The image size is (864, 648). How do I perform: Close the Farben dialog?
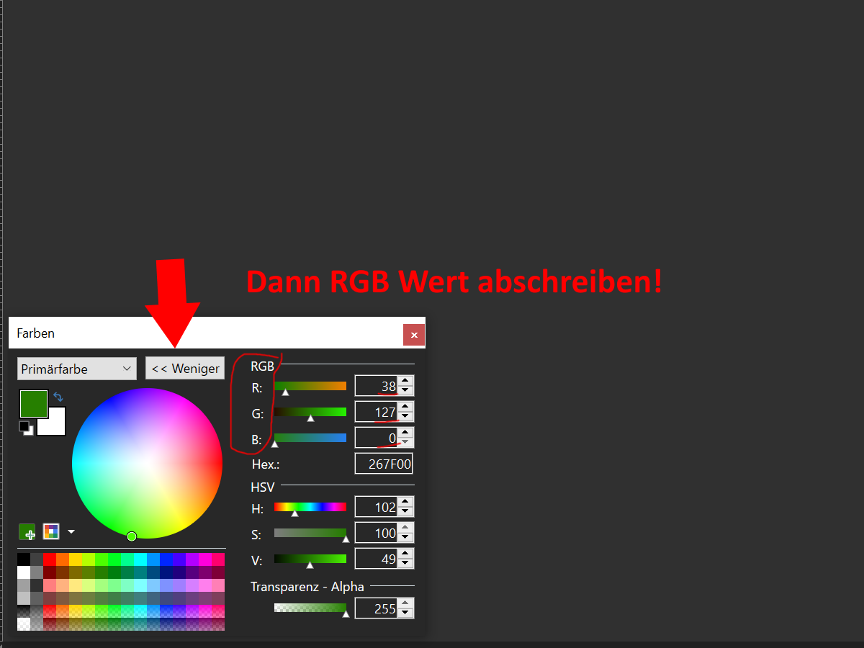(x=414, y=335)
